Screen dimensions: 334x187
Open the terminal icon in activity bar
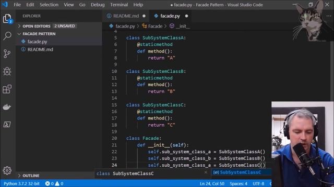(x=7, y=125)
